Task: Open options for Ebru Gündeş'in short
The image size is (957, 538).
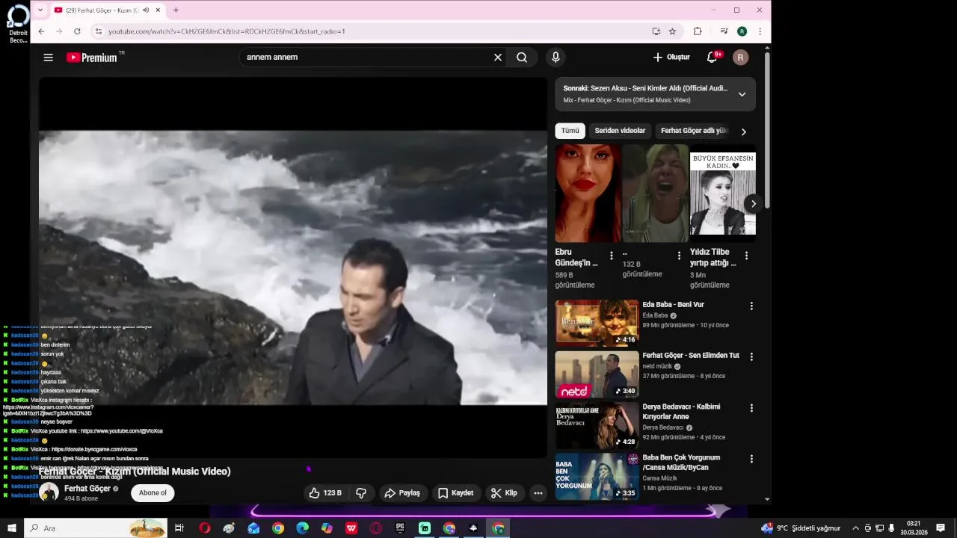Action: click(x=612, y=256)
